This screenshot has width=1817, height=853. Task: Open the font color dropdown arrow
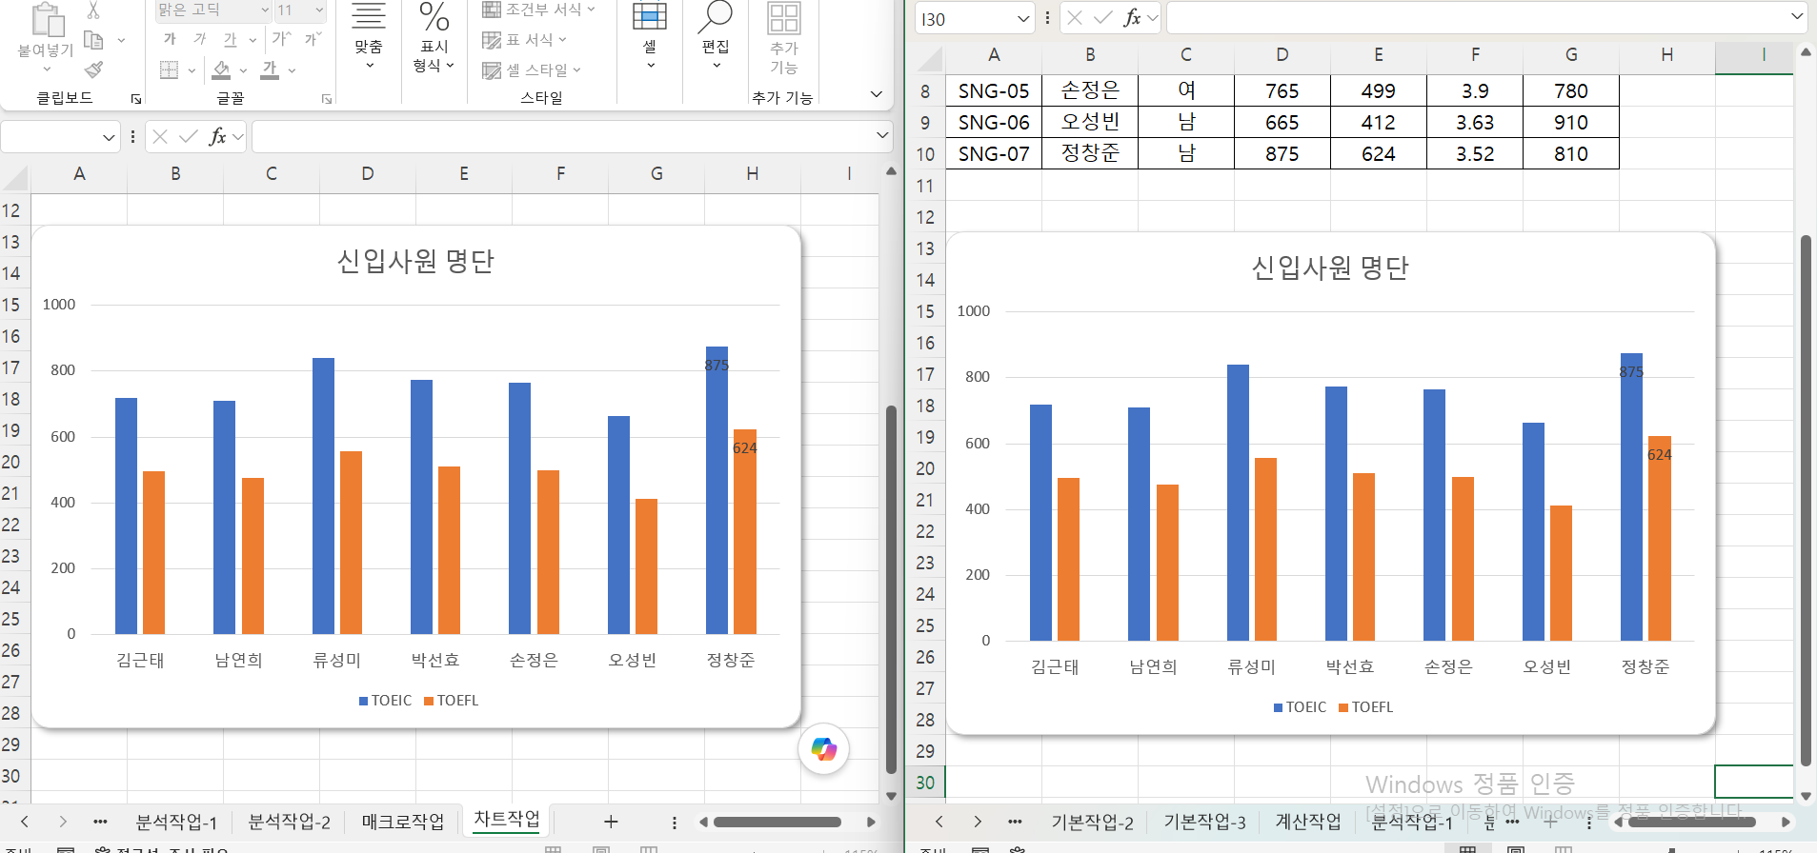point(292,70)
